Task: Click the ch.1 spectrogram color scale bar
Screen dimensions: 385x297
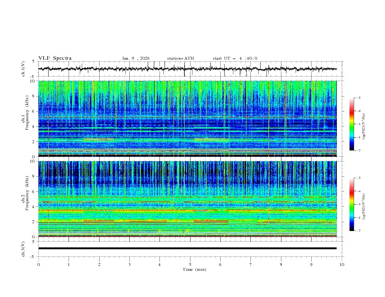Action: 351,124
